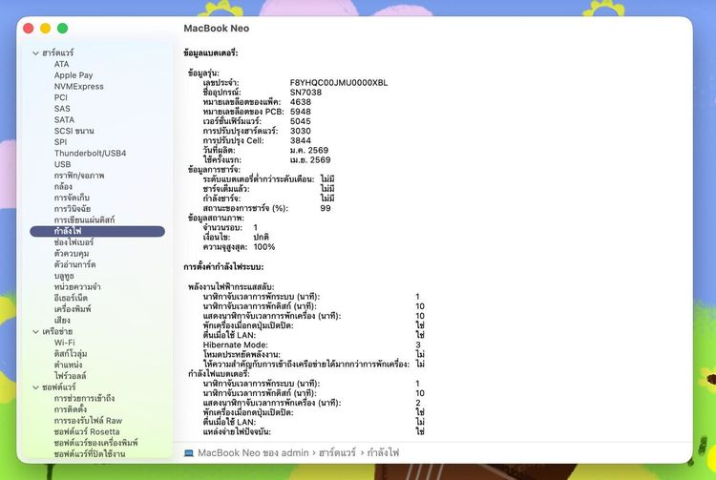Open ซอฟต์แวร์ของเครื่องพิมพ์ entry
This screenshot has height=480, width=716.
pyautogui.click(x=95, y=443)
